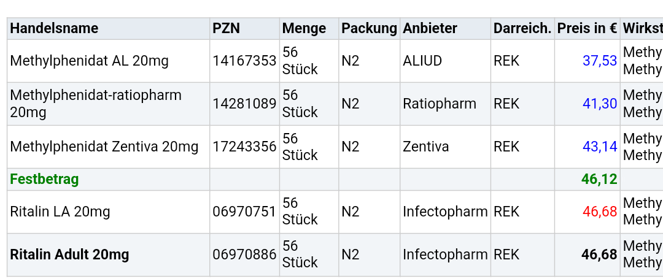Open the 43,14 price link
Screen dimensions: 663x279
(x=600, y=147)
